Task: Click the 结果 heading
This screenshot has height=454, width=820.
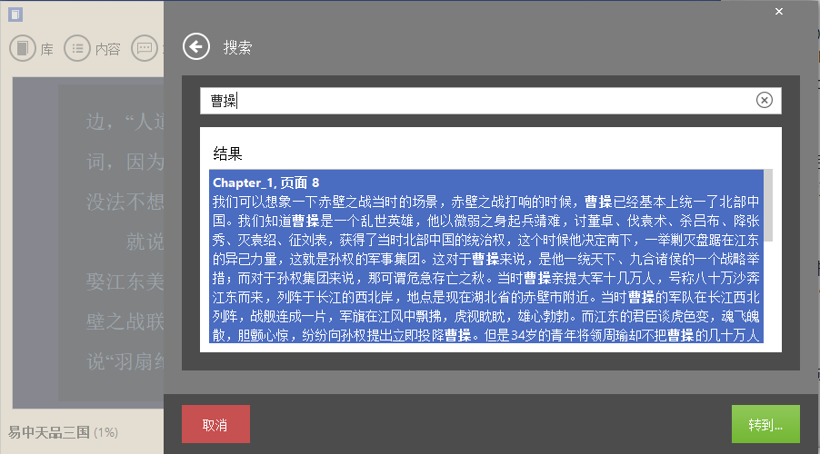Action: pos(227,153)
